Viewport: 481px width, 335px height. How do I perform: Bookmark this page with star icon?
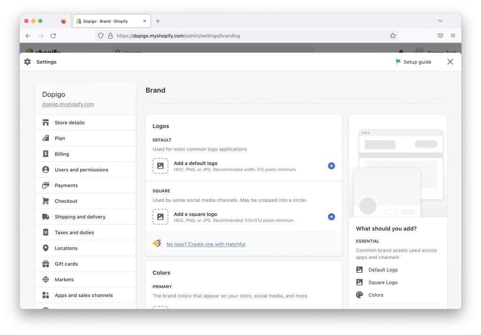[393, 36]
